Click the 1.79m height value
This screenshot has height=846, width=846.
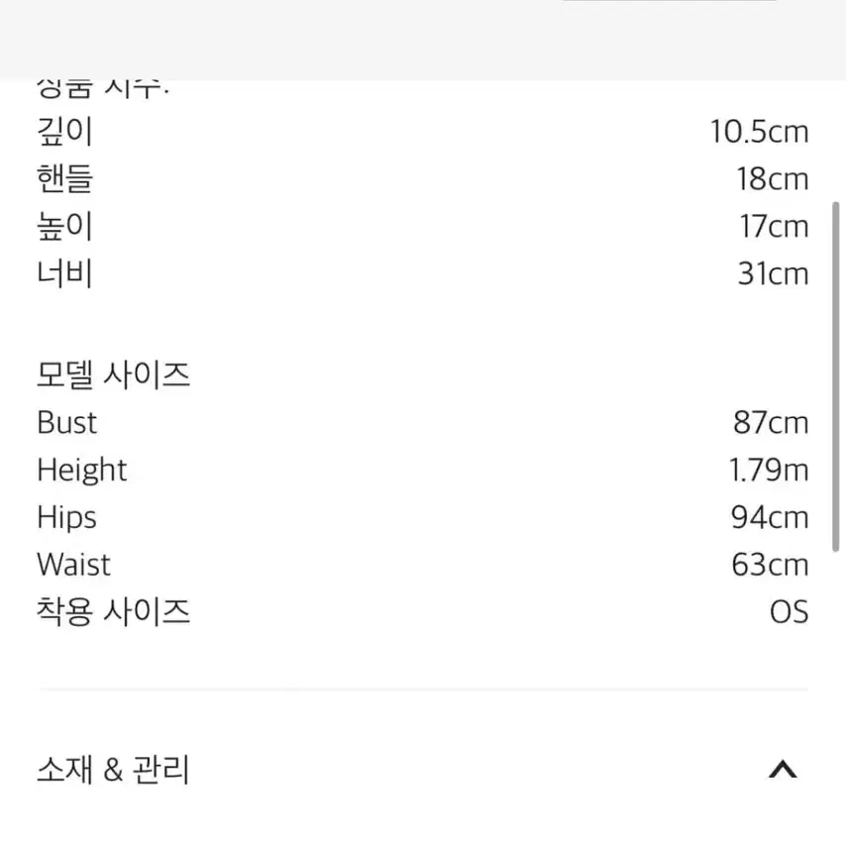click(769, 470)
